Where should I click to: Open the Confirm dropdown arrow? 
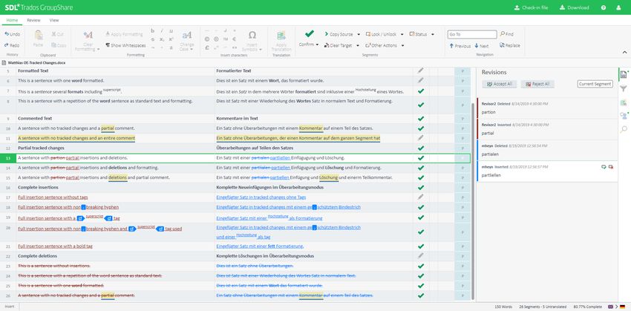[x=317, y=45]
